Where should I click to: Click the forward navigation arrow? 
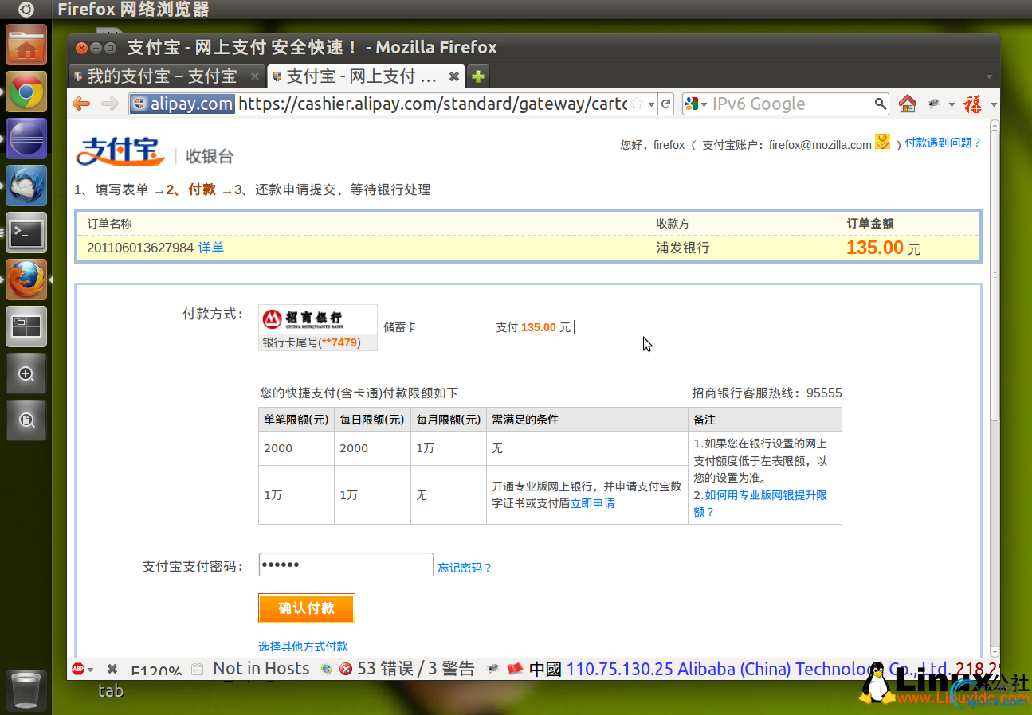click(x=110, y=104)
